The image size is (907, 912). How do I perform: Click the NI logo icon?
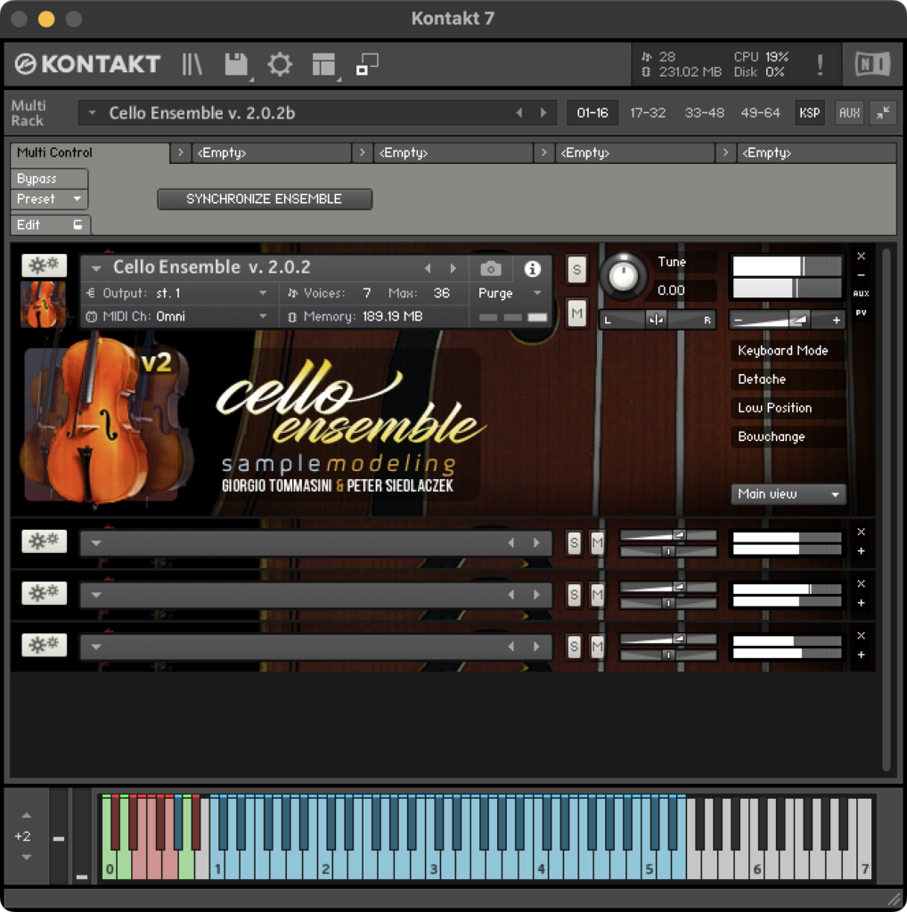(872, 64)
